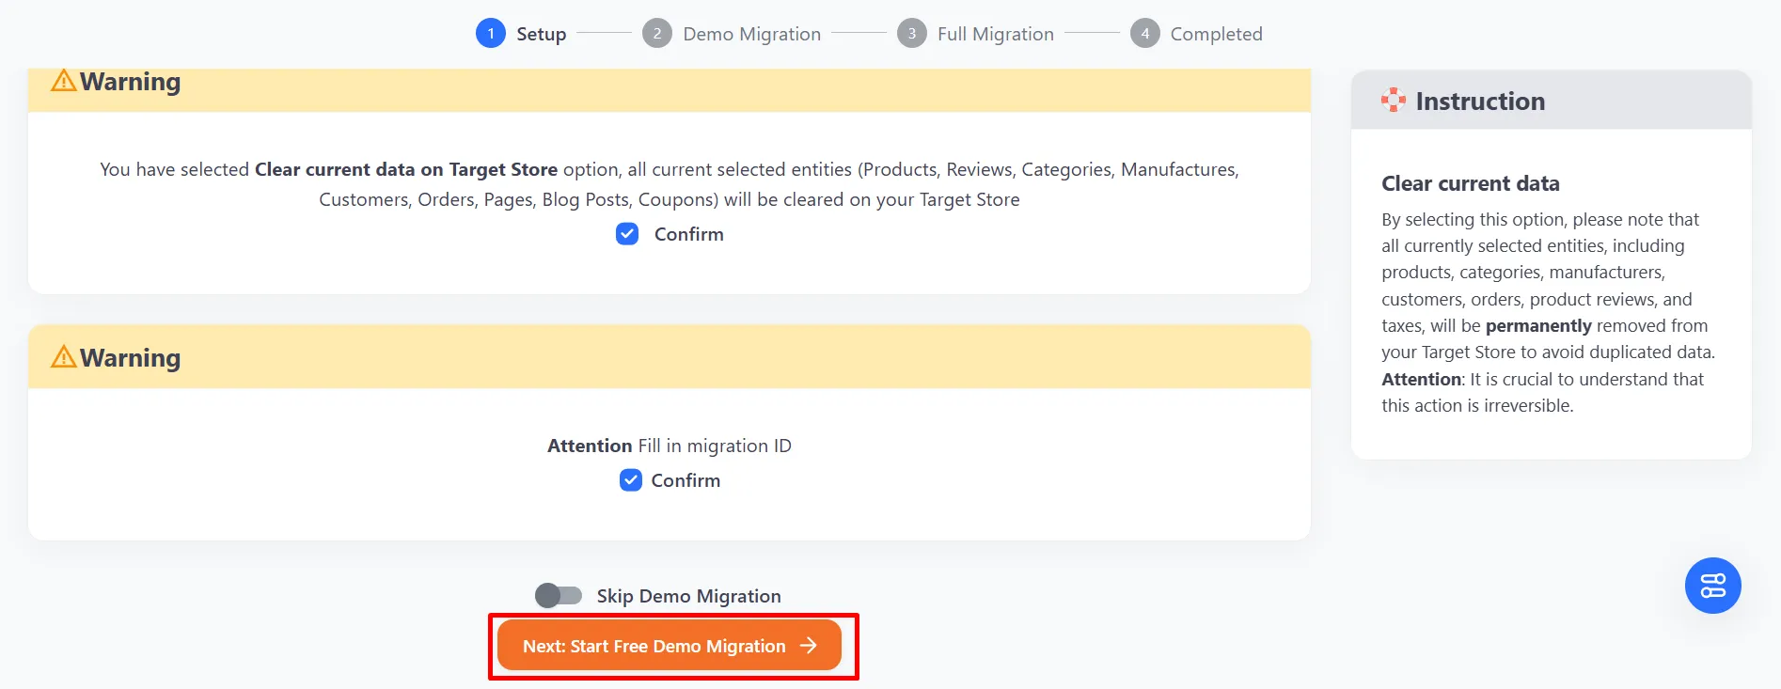1781x689 pixels.
Task: Click the first Warning triangle icon
Action: [63, 81]
